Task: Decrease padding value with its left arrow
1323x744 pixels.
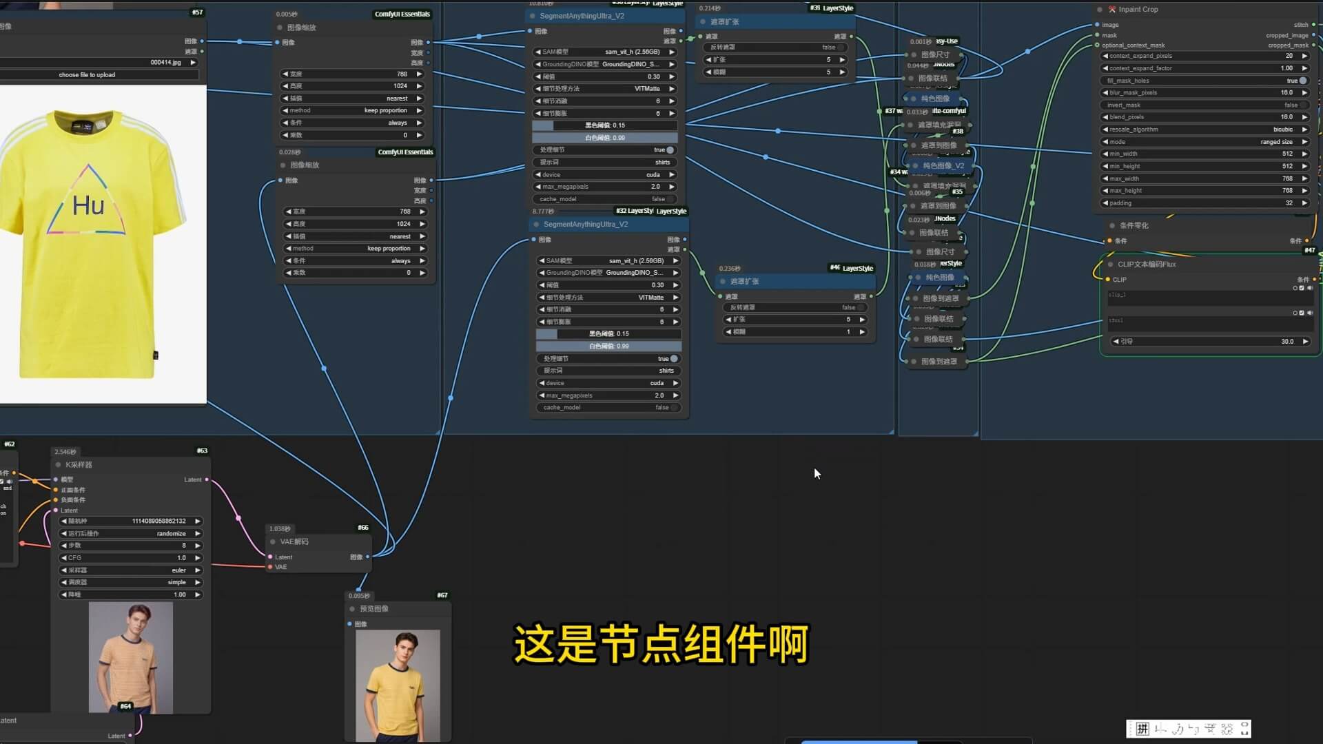Action: (1106, 203)
